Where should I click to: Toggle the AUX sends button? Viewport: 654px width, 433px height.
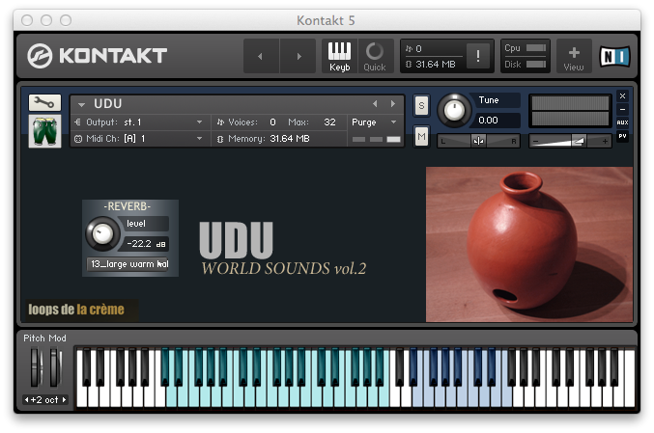click(622, 122)
